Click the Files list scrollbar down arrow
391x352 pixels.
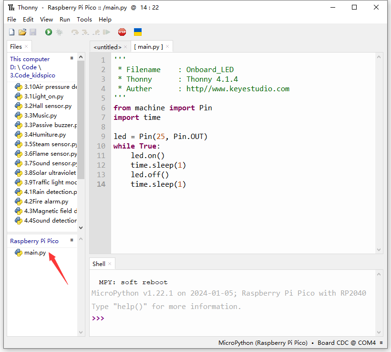[x=81, y=228]
